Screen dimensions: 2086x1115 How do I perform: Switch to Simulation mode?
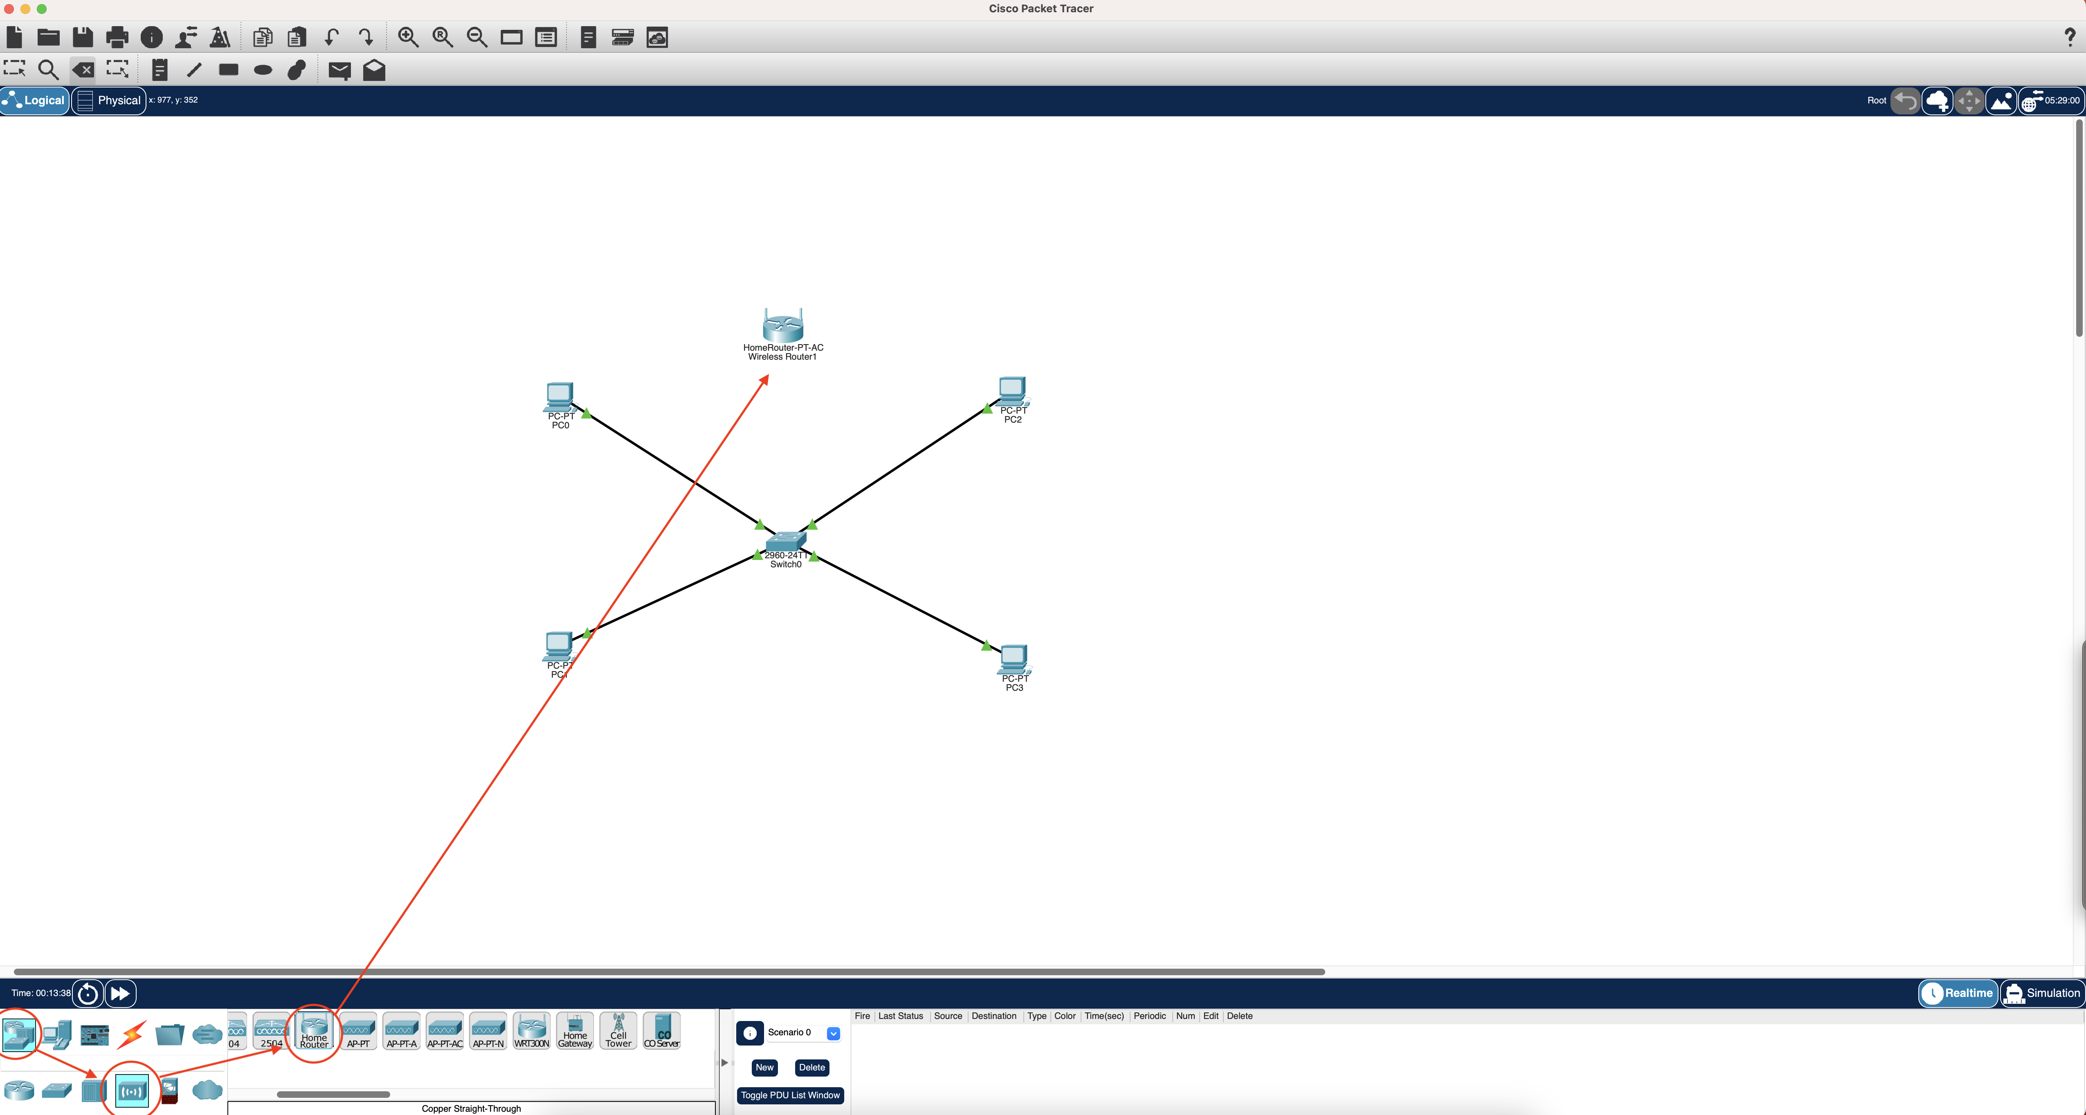point(2041,993)
